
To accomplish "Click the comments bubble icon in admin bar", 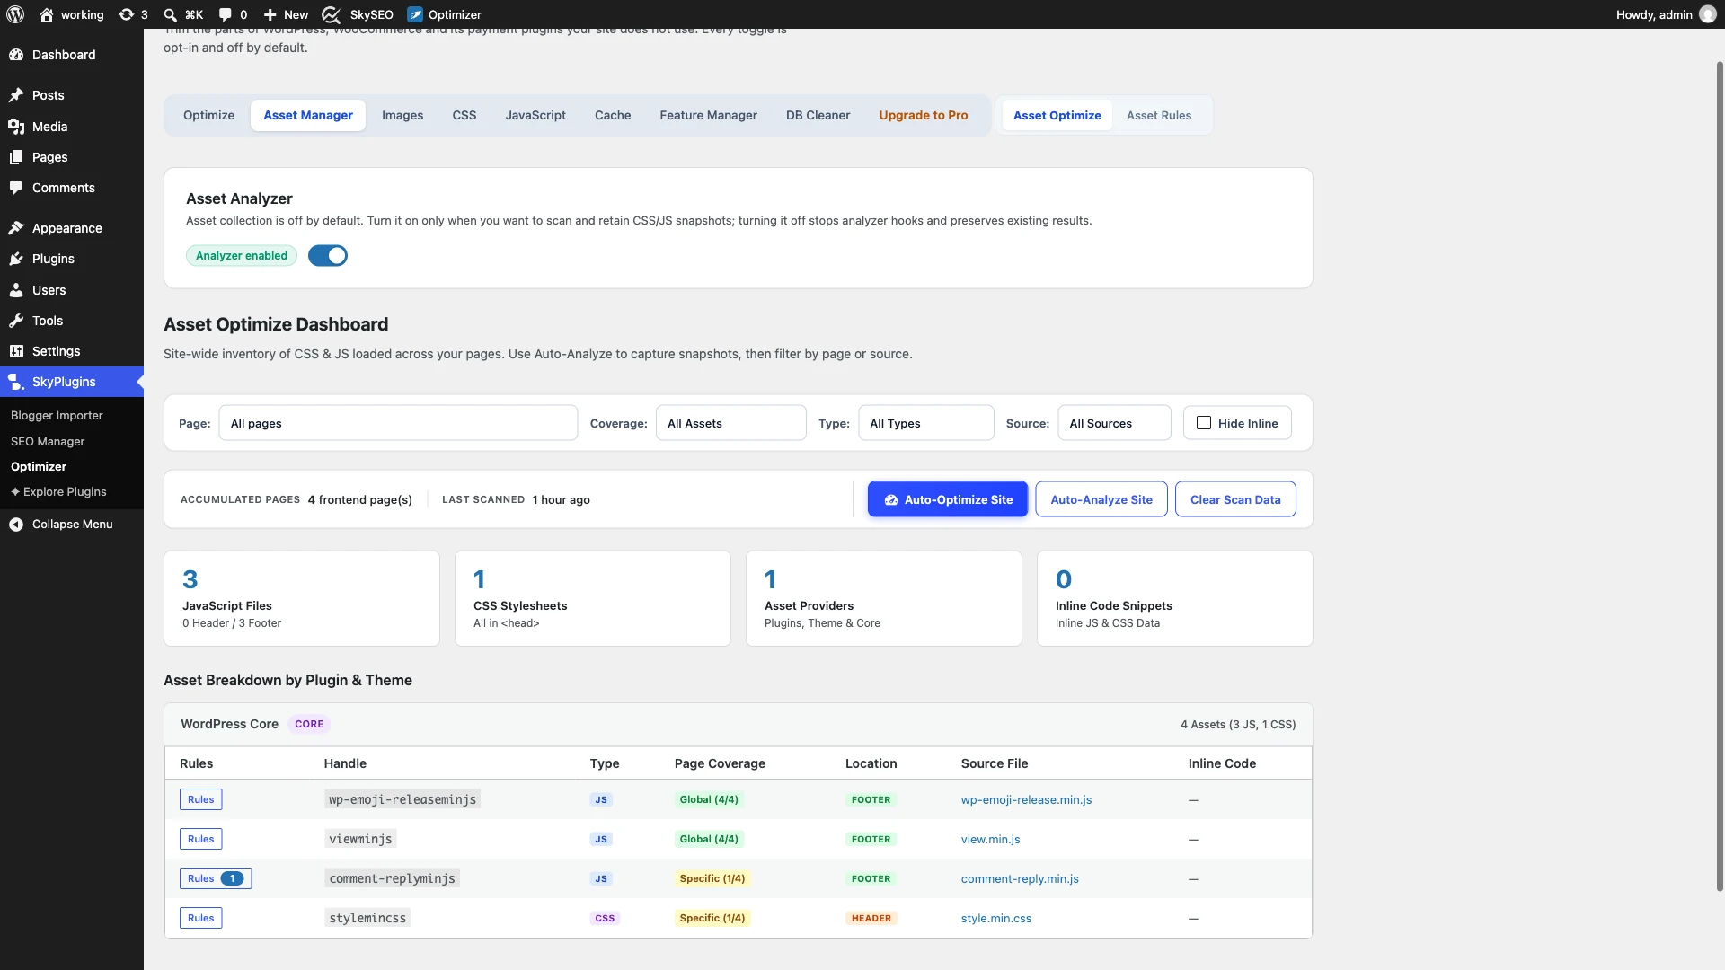I will [x=225, y=14].
